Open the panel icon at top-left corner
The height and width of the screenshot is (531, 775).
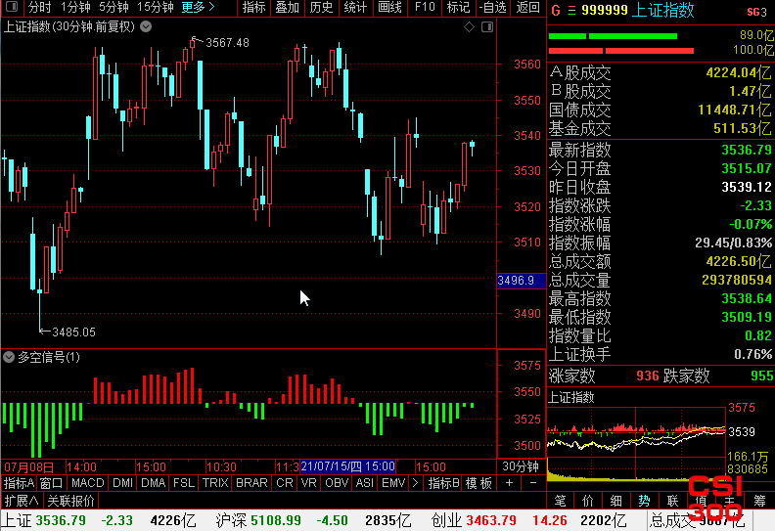coord(11,7)
